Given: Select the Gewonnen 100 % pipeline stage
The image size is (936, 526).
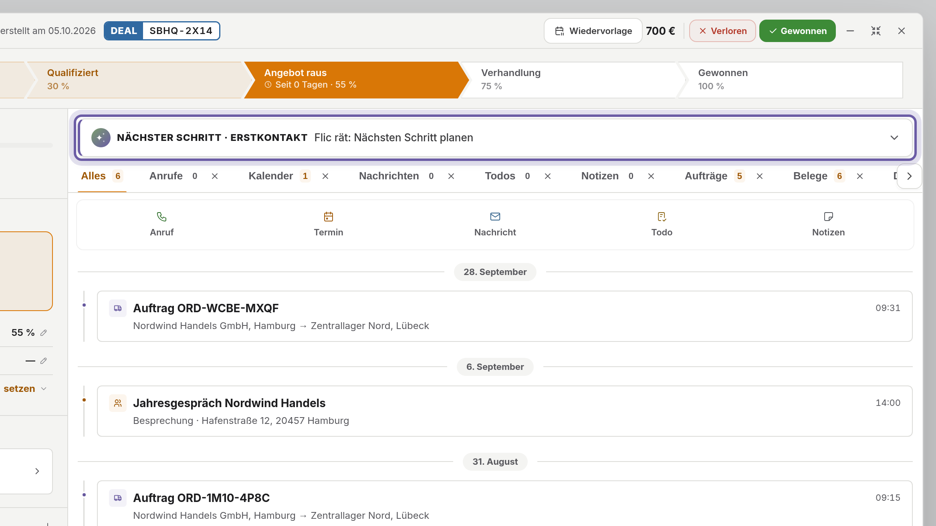Looking at the screenshot, I should coord(791,80).
